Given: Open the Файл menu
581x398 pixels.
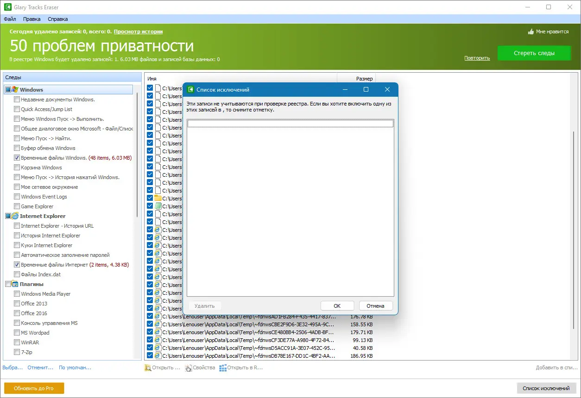Looking at the screenshot, I should 10,19.
